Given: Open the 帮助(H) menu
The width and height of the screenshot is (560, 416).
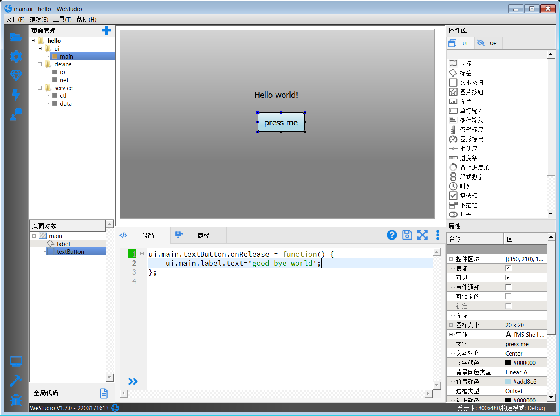Looking at the screenshot, I should (86, 19).
